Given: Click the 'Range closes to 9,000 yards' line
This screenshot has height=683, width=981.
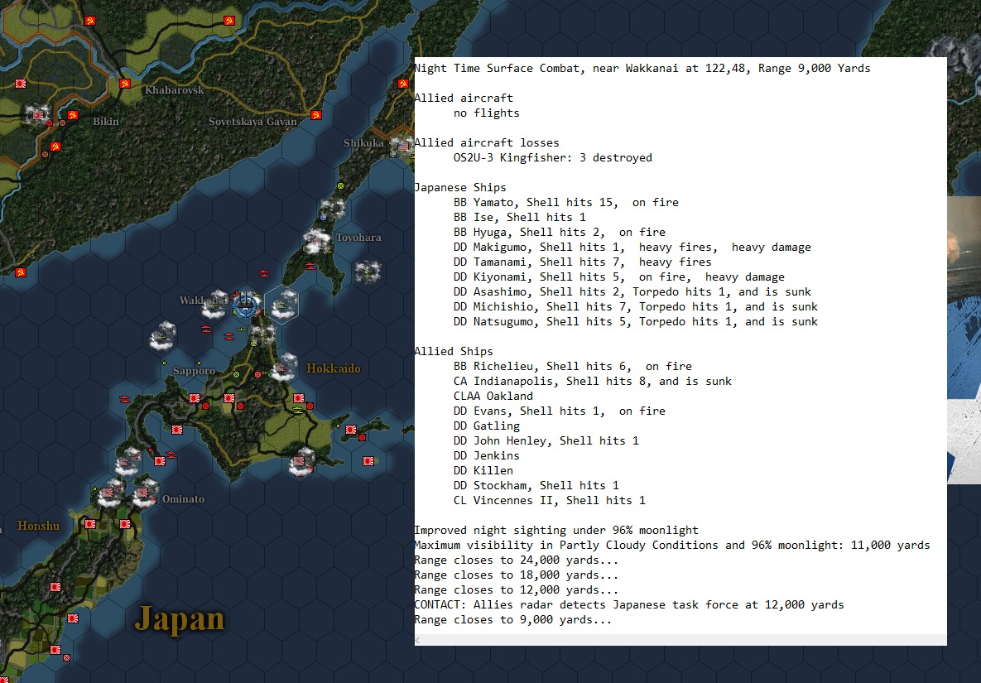Looking at the screenshot, I should 513,620.
